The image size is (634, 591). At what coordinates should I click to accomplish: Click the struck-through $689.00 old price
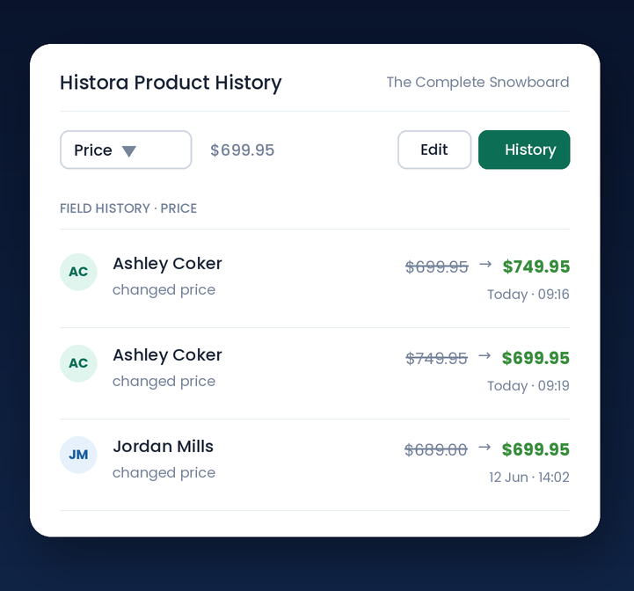[436, 449]
